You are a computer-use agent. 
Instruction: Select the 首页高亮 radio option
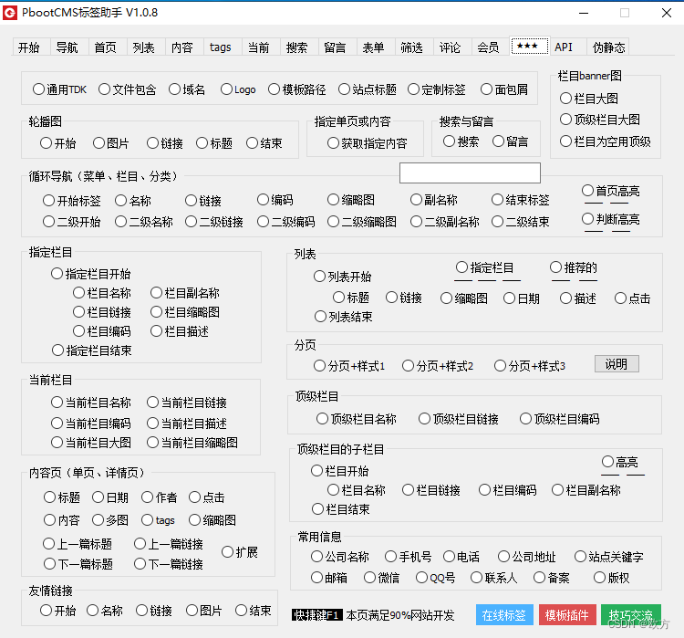tap(611, 191)
